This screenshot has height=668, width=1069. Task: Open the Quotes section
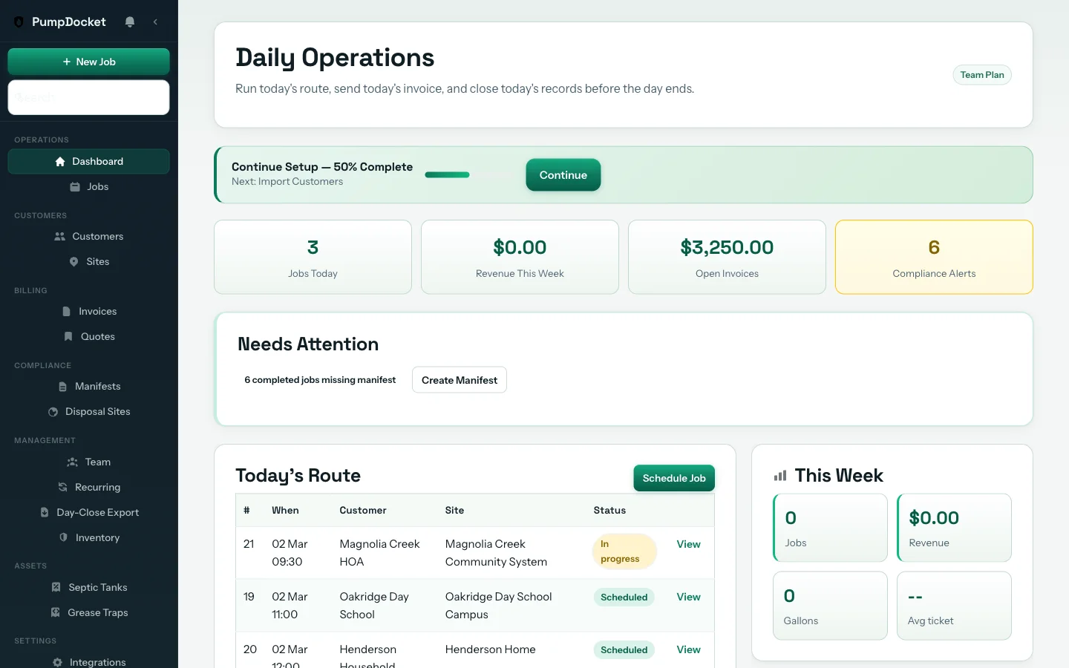click(97, 336)
